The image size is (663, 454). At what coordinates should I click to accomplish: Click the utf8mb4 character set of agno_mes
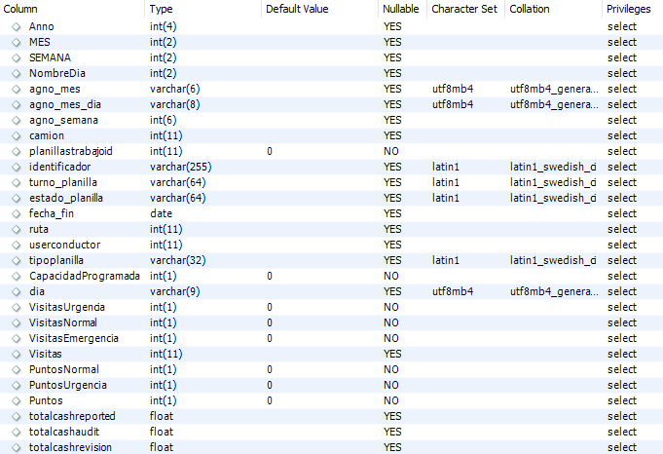click(453, 90)
